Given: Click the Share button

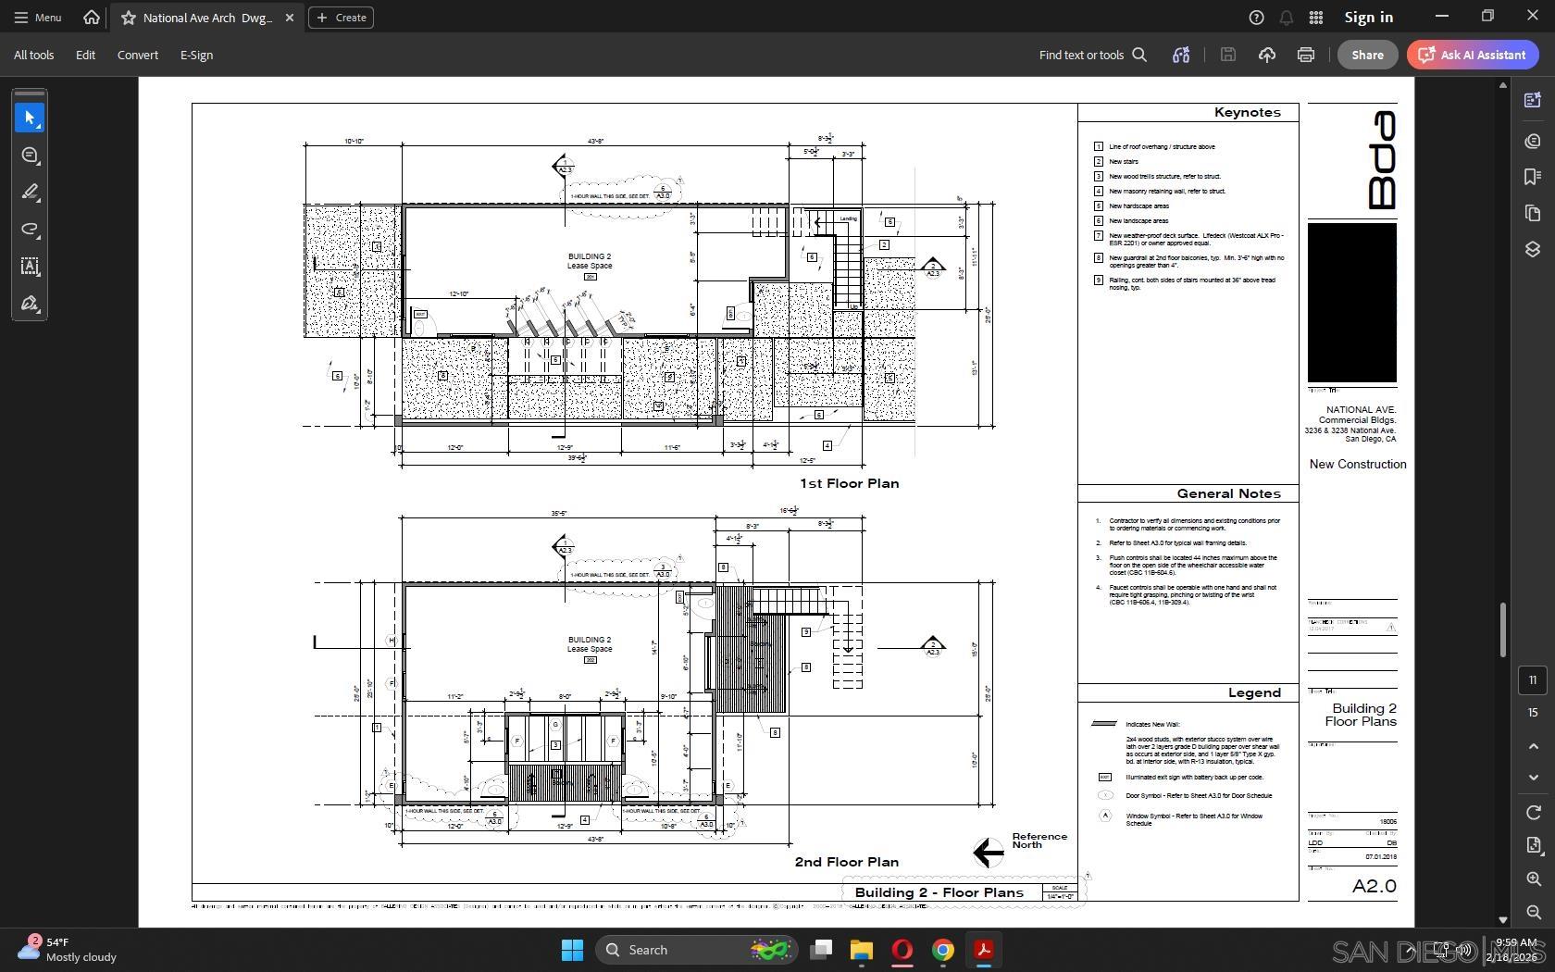Looking at the screenshot, I should [1367, 55].
